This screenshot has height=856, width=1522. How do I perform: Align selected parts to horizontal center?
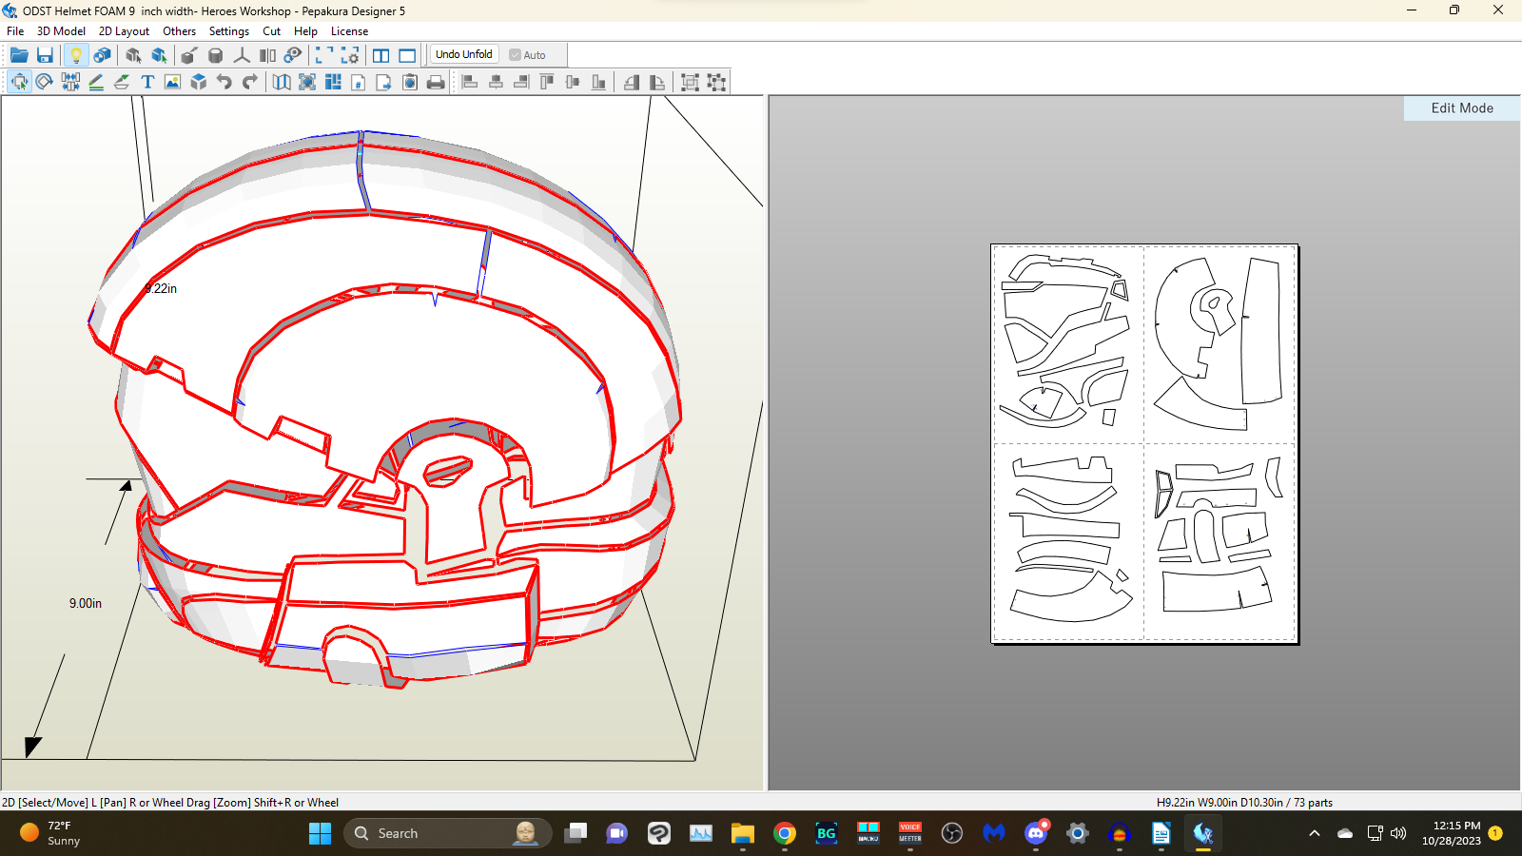pyautogui.click(x=496, y=82)
